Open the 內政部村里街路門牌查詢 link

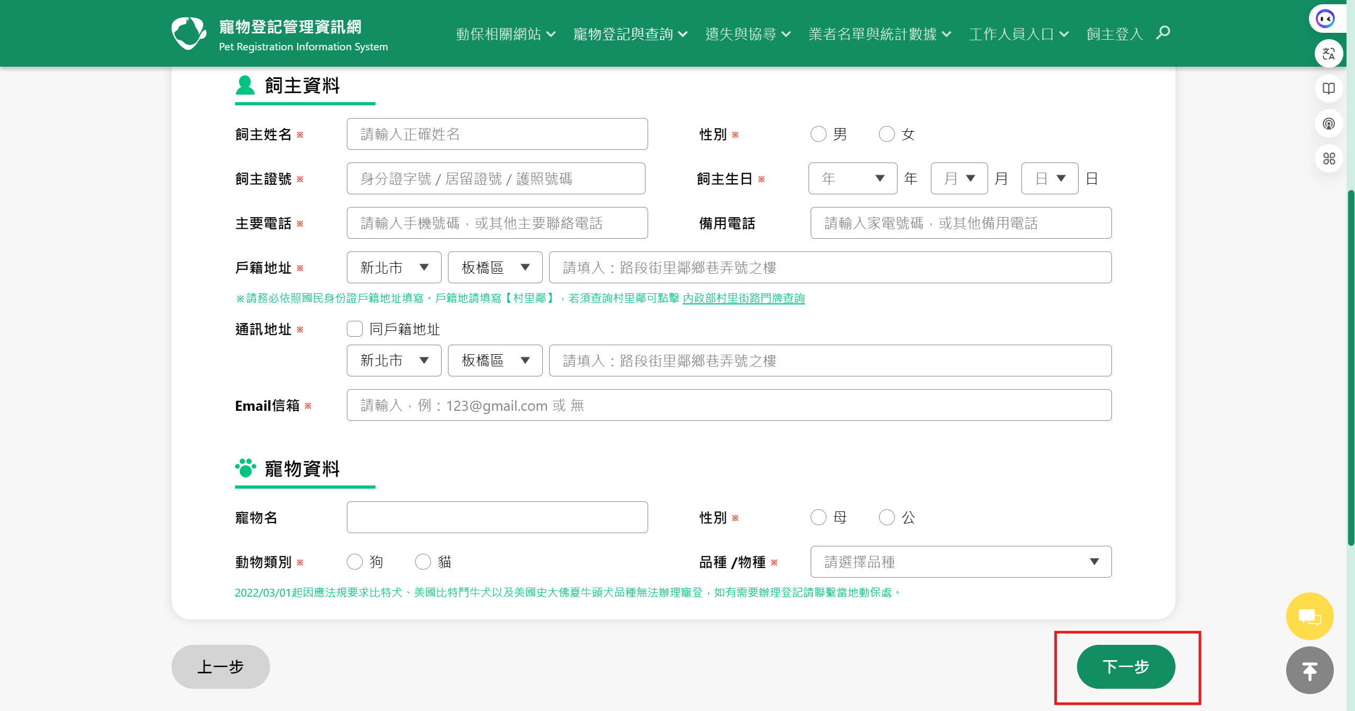tap(743, 298)
